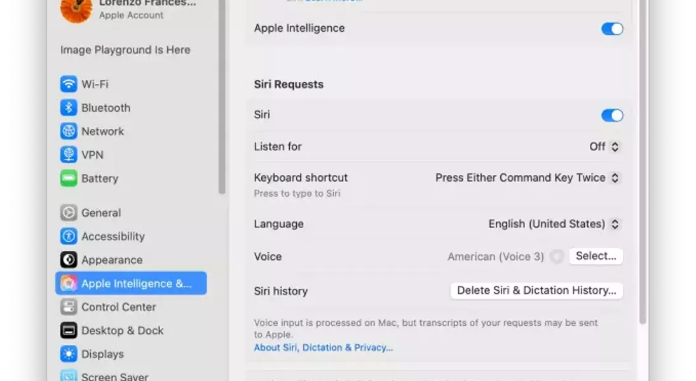696x381 pixels.
Task: Click the Accessibility icon
Action: (x=69, y=236)
